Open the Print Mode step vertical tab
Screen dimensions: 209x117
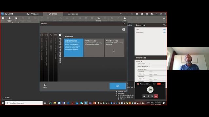pyautogui.click(x=56, y=57)
